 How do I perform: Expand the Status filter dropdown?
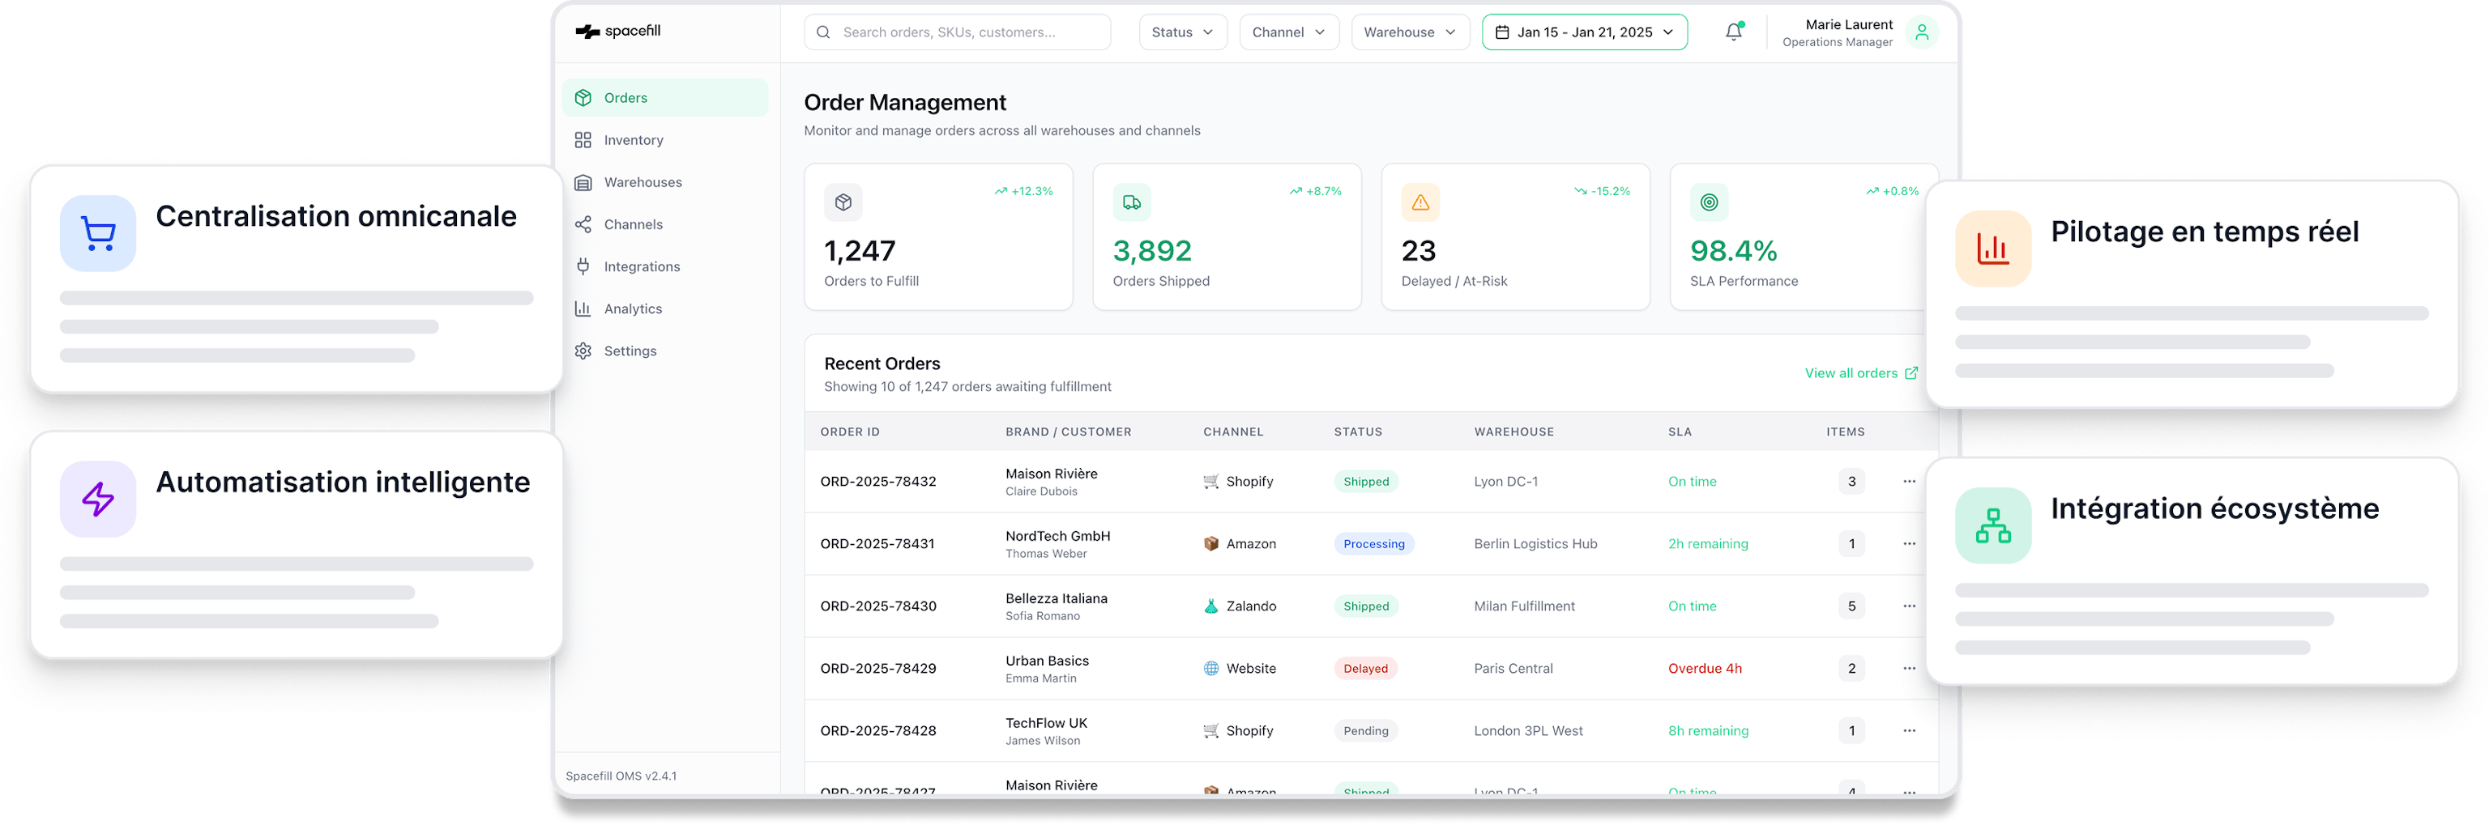1181,32
